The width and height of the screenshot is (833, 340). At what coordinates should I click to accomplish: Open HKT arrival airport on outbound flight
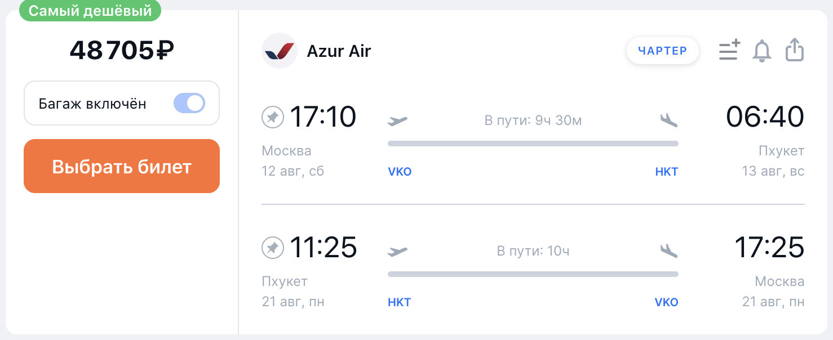tap(666, 172)
